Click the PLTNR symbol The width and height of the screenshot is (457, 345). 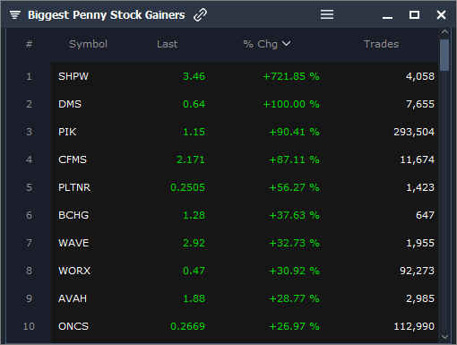click(x=74, y=187)
